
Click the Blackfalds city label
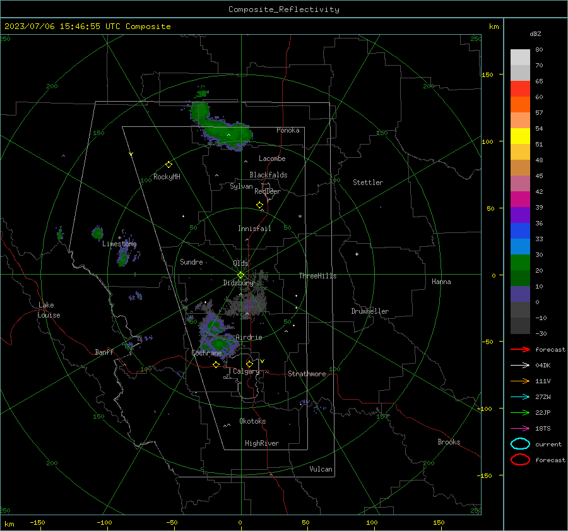click(x=268, y=175)
